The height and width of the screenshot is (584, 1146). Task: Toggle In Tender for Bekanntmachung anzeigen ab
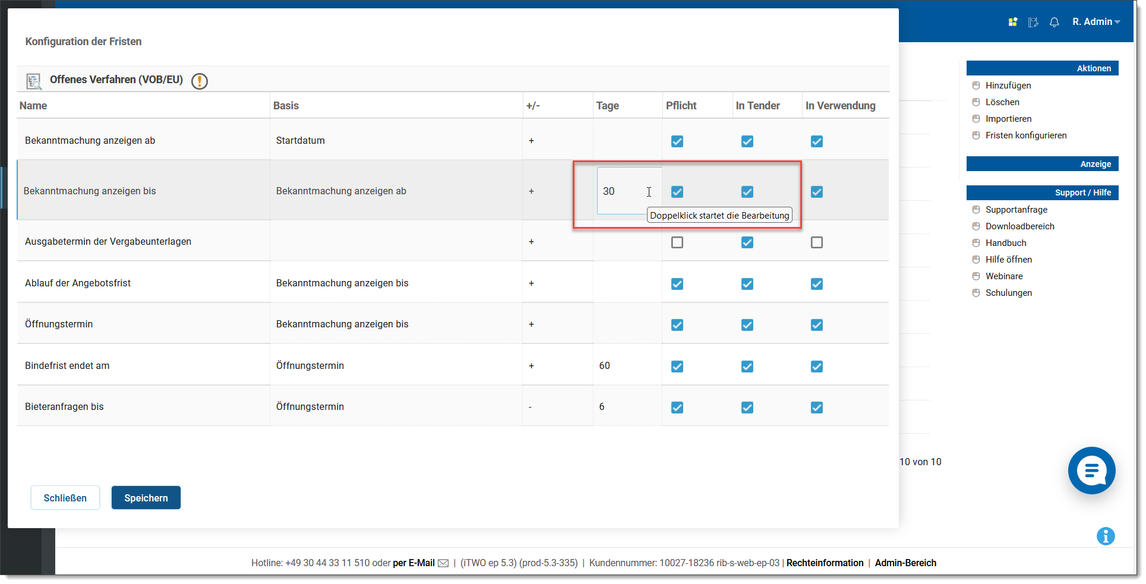(747, 141)
